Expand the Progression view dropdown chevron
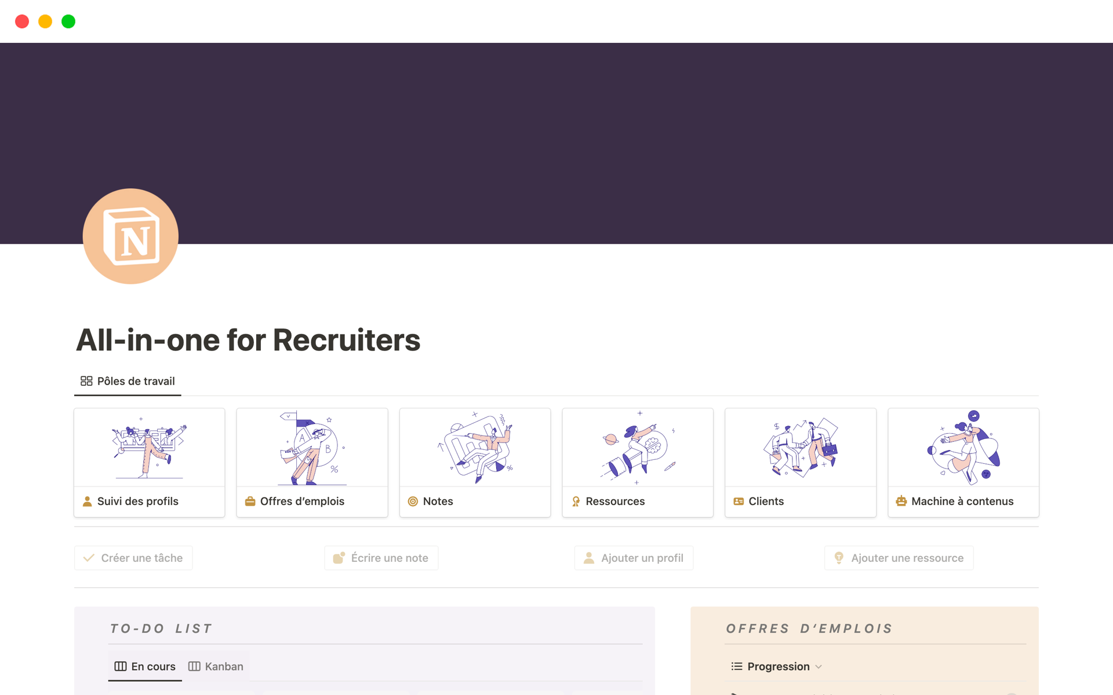The width and height of the screenshot is (1113, 695). [819, 667]
